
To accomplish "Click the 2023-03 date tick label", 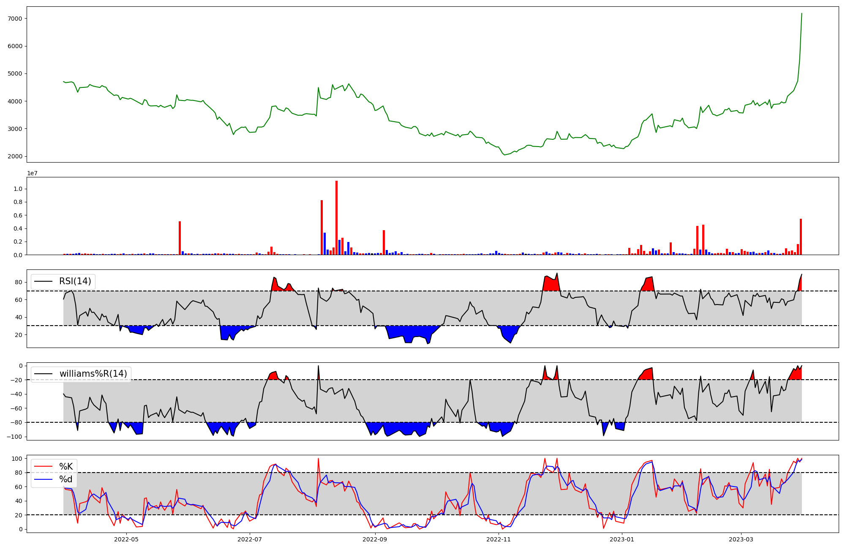I will click(x=741, y=539).
